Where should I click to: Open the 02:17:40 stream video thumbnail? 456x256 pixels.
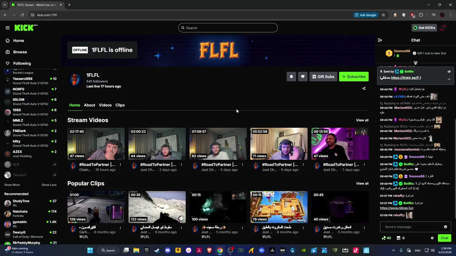(x=96, y=144)
